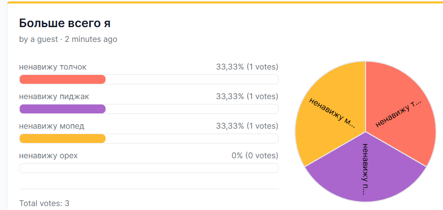Click the ненавижу орех option label
This screenshot has width=443, height=210.
[x=48, y=155]
